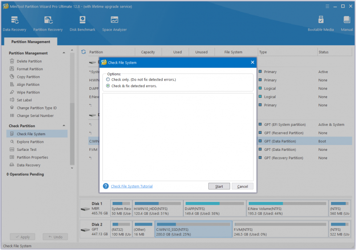
Task: Select the C:WIN10_SSD partition bar in Disk 2
Action: click(x=194, y=230)
